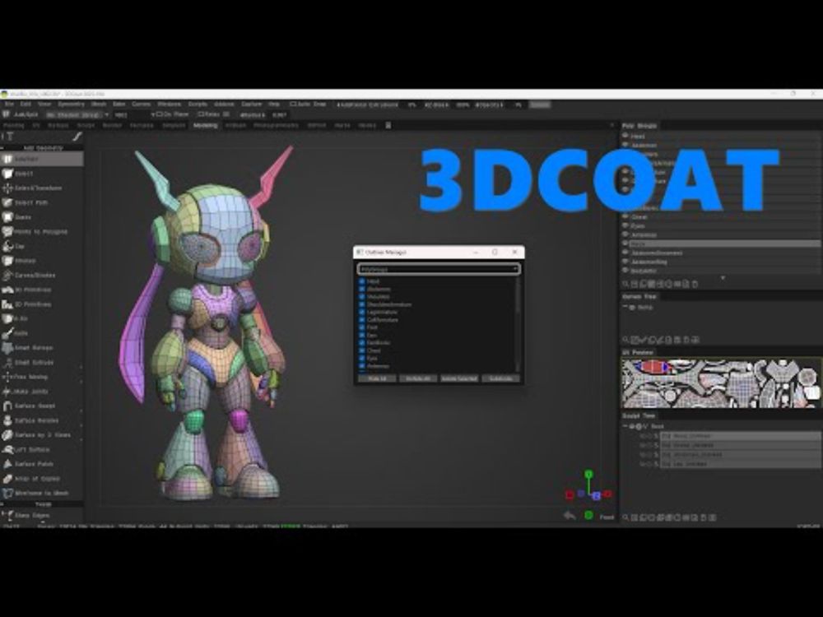Hide the Head poly group via eye
The height and width of the screenshot is (617, 823).
click(625, 136)
